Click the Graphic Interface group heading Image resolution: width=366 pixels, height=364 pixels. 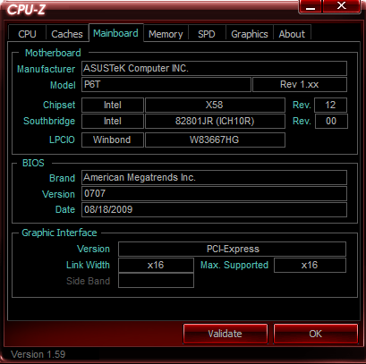[x=59, y=233]
